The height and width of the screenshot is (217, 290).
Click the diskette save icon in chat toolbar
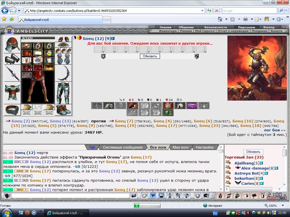[161, 196]
